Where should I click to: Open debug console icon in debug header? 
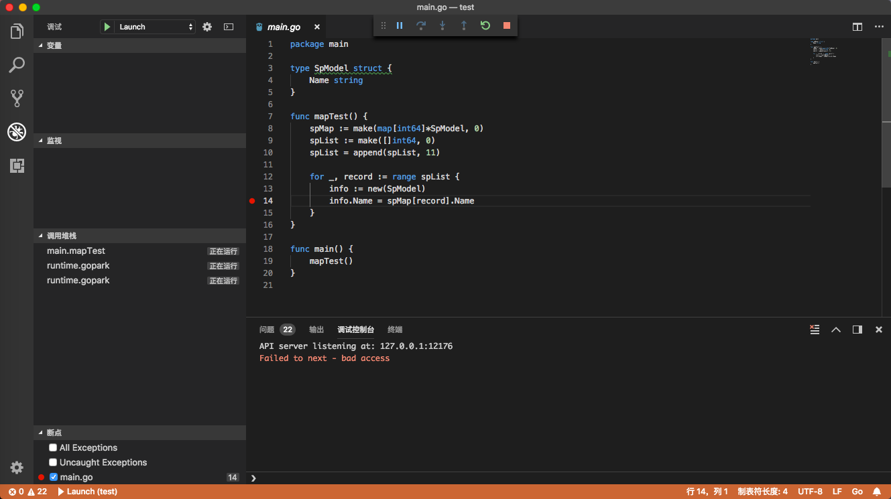[x=229, y=27]
